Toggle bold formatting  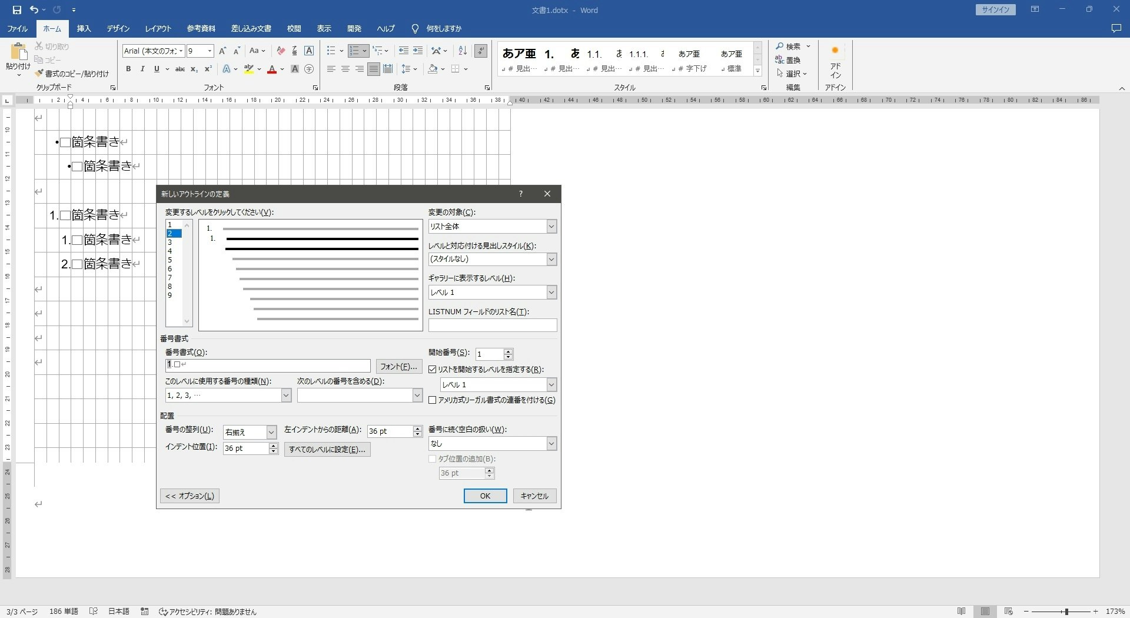click(128, 69)
